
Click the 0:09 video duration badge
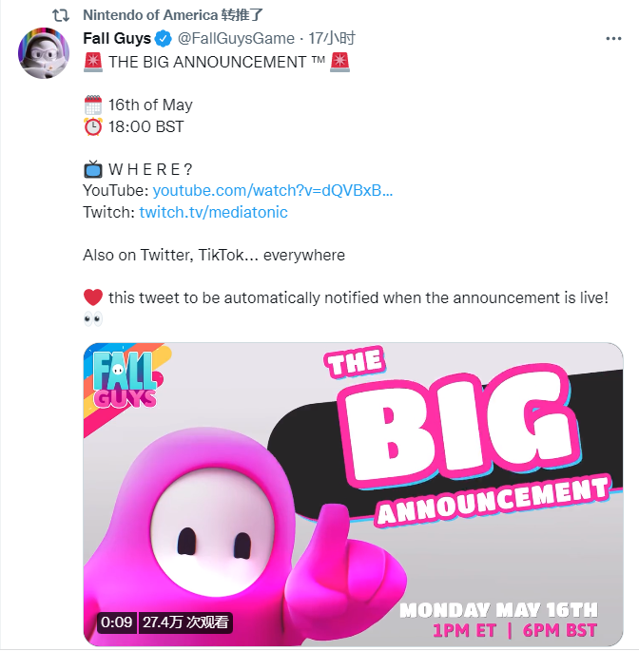(x=117, y=622)
